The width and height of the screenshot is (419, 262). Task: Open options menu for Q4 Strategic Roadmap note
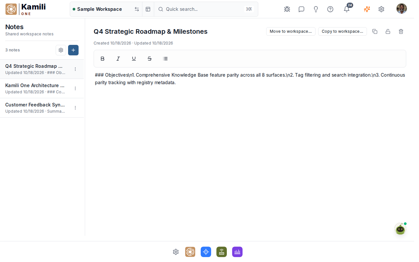pyautogui.click(x=75, y=69)
